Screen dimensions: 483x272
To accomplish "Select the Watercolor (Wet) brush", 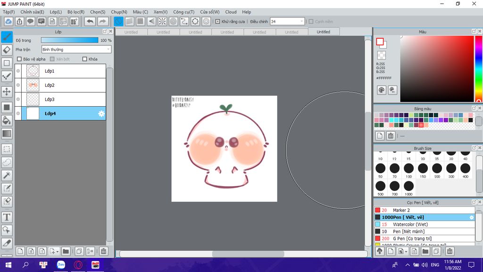I will point(425,224).
